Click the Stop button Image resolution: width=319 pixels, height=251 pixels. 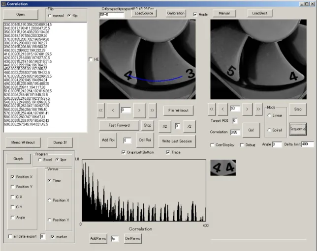(148, 125)
